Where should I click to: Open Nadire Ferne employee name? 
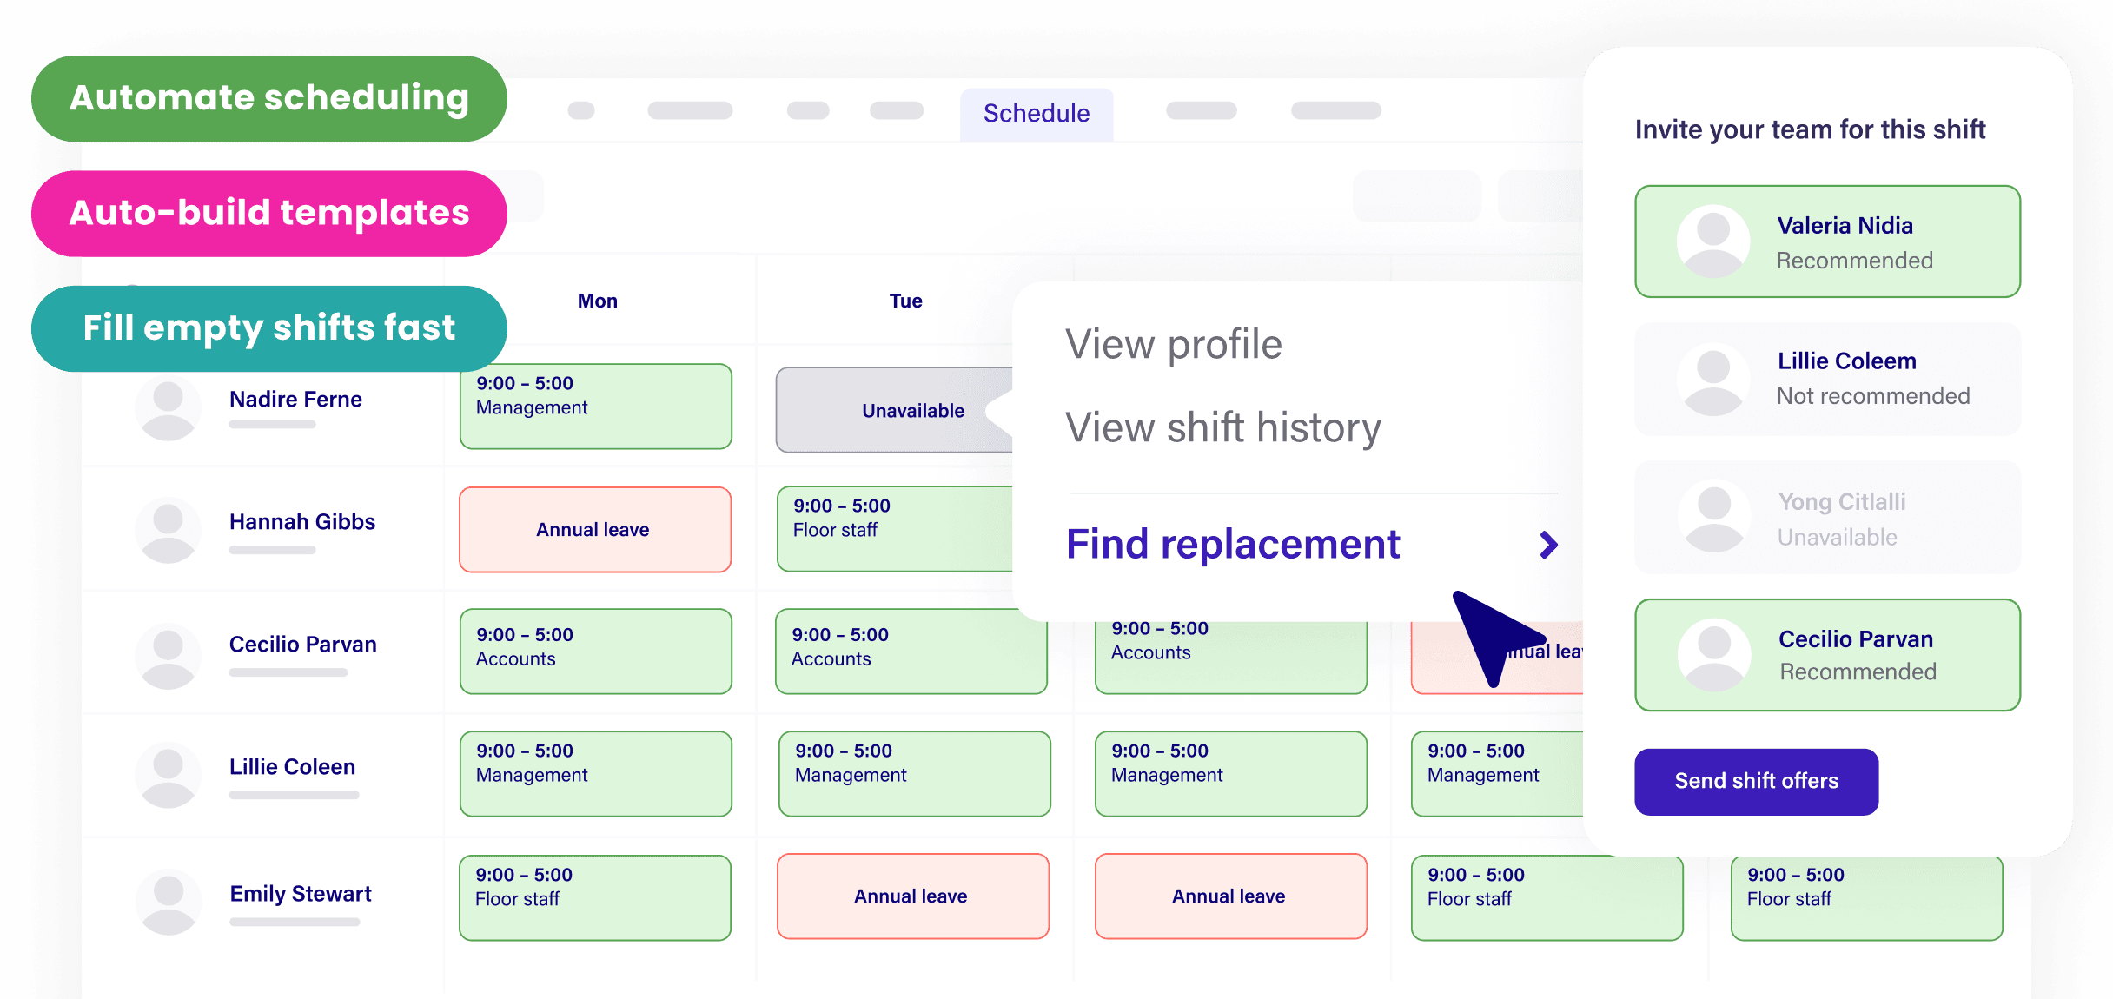[295, 400]
